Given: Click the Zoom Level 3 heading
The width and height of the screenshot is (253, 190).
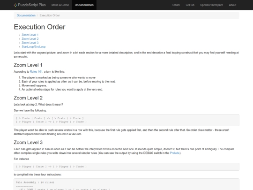Looking at the screenshot, I should [x=28, y=142].
